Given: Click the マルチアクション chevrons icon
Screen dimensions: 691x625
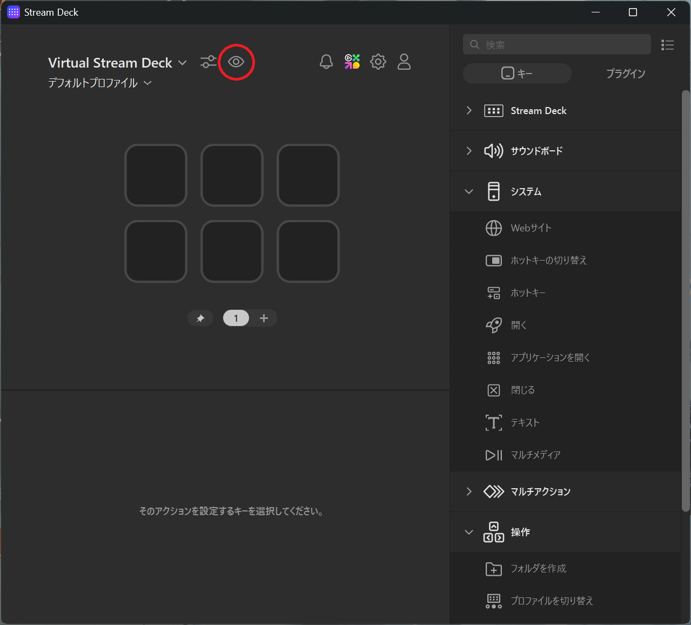Looking at the screenshot, I should 494,491.
